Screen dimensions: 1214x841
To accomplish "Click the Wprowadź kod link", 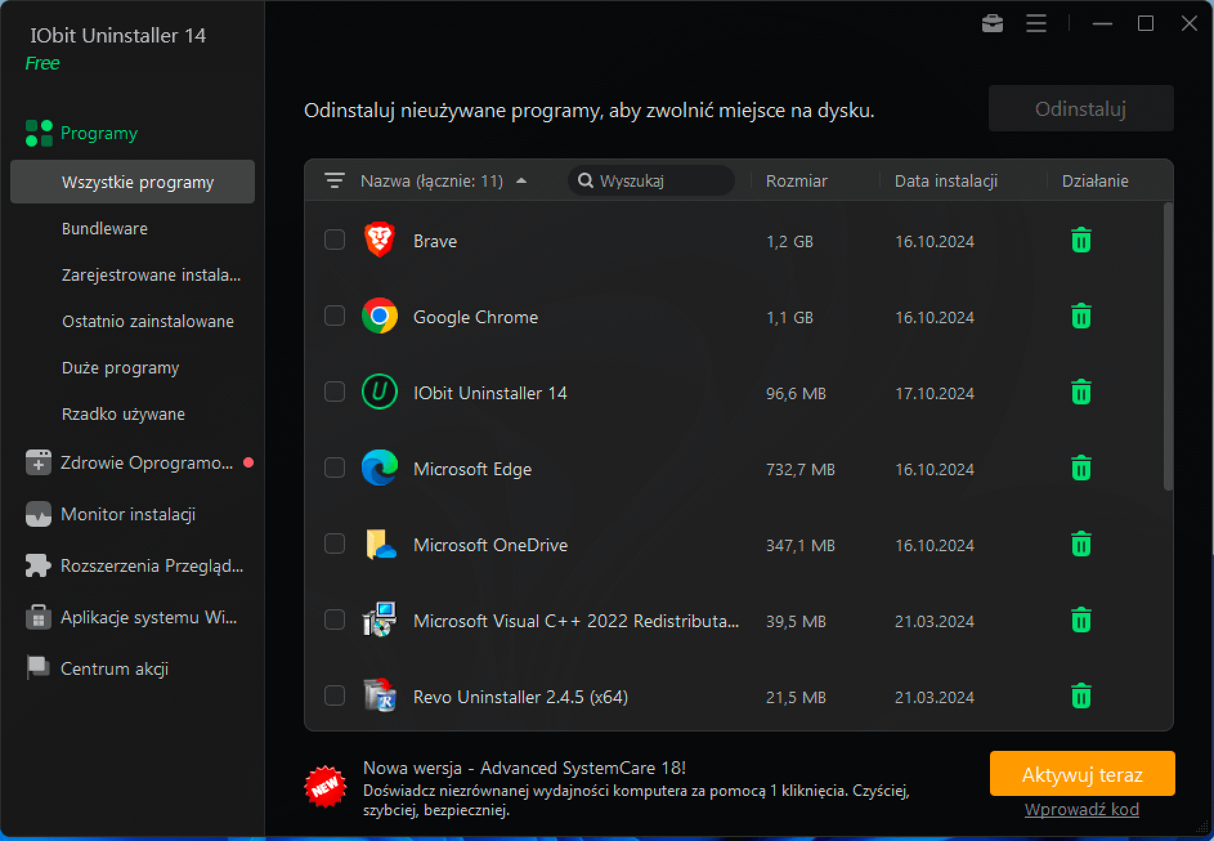I will point(1081,809).
